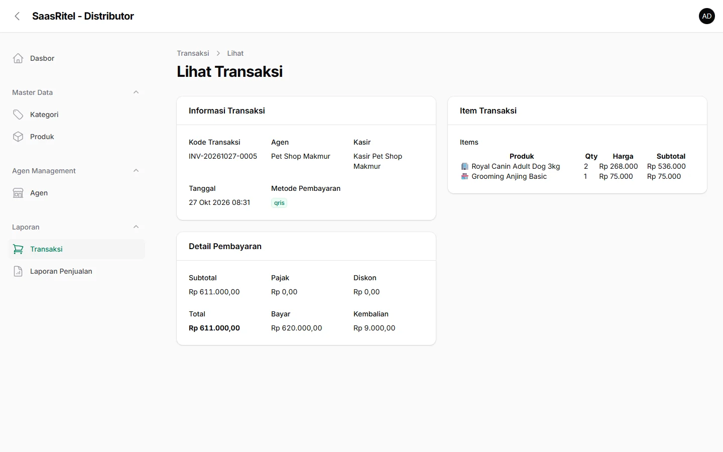The image size is (723, 452).
Task: Click the Rp 536.000 subtotal cell
Action: tap(666, 166)
